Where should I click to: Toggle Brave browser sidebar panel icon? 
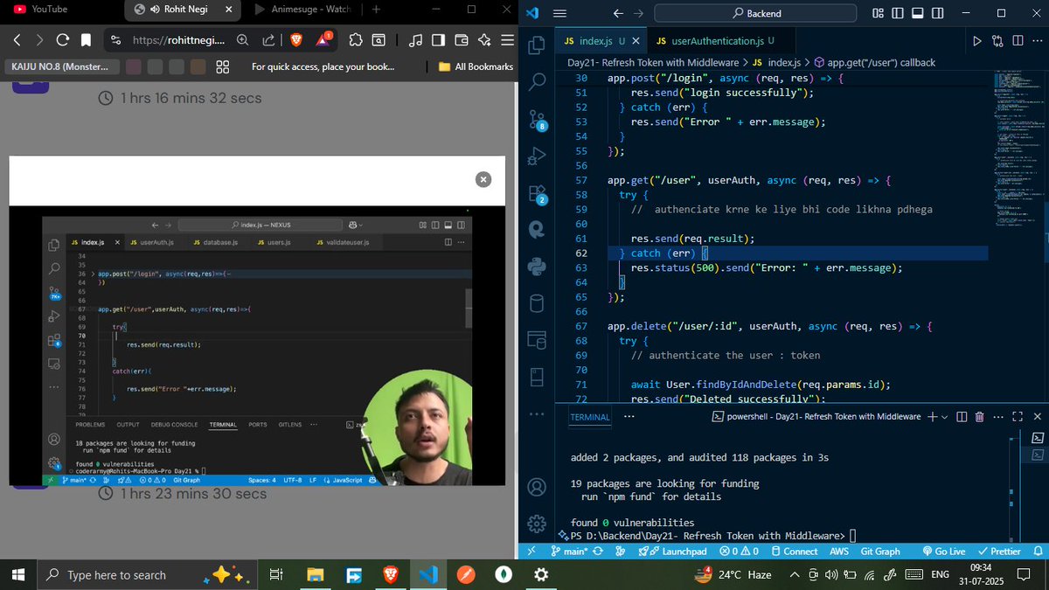[x=438, y=40]
